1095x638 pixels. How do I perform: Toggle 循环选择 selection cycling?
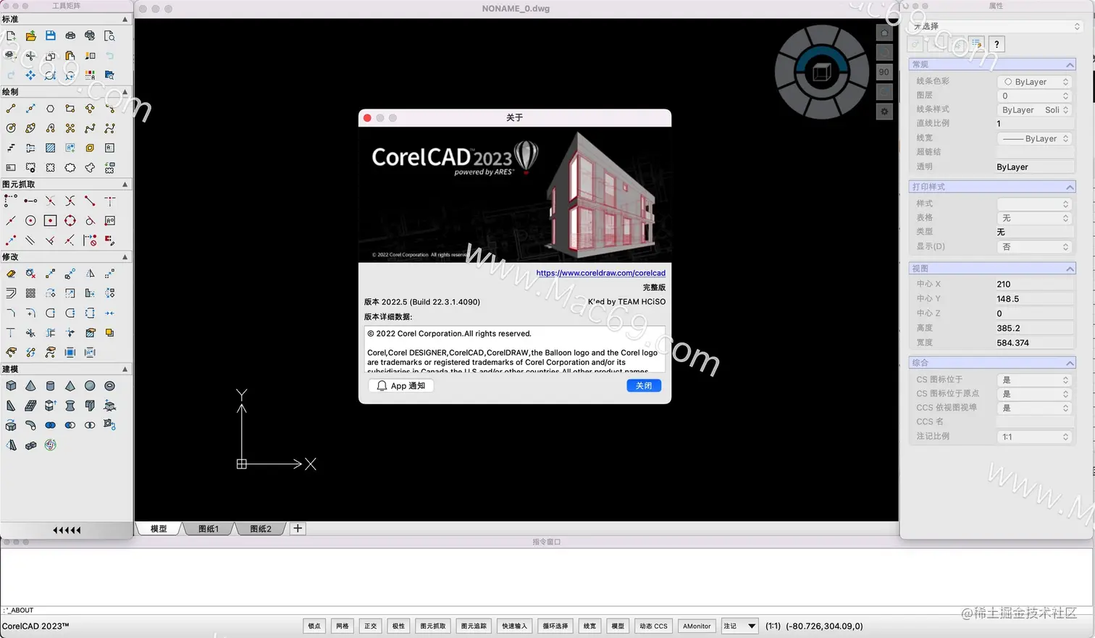[555, 626]
